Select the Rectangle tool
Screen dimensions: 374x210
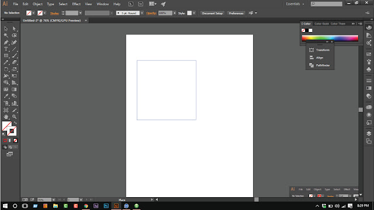click(x=6, y=56)
